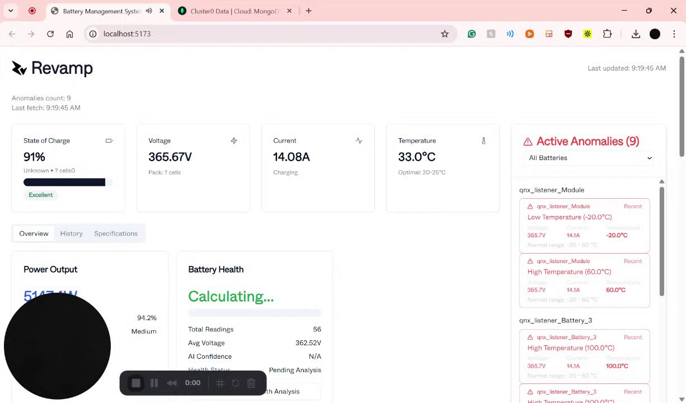Open a new browser tab
Screen dimensions: 686x403
click(x=308, y=11)
